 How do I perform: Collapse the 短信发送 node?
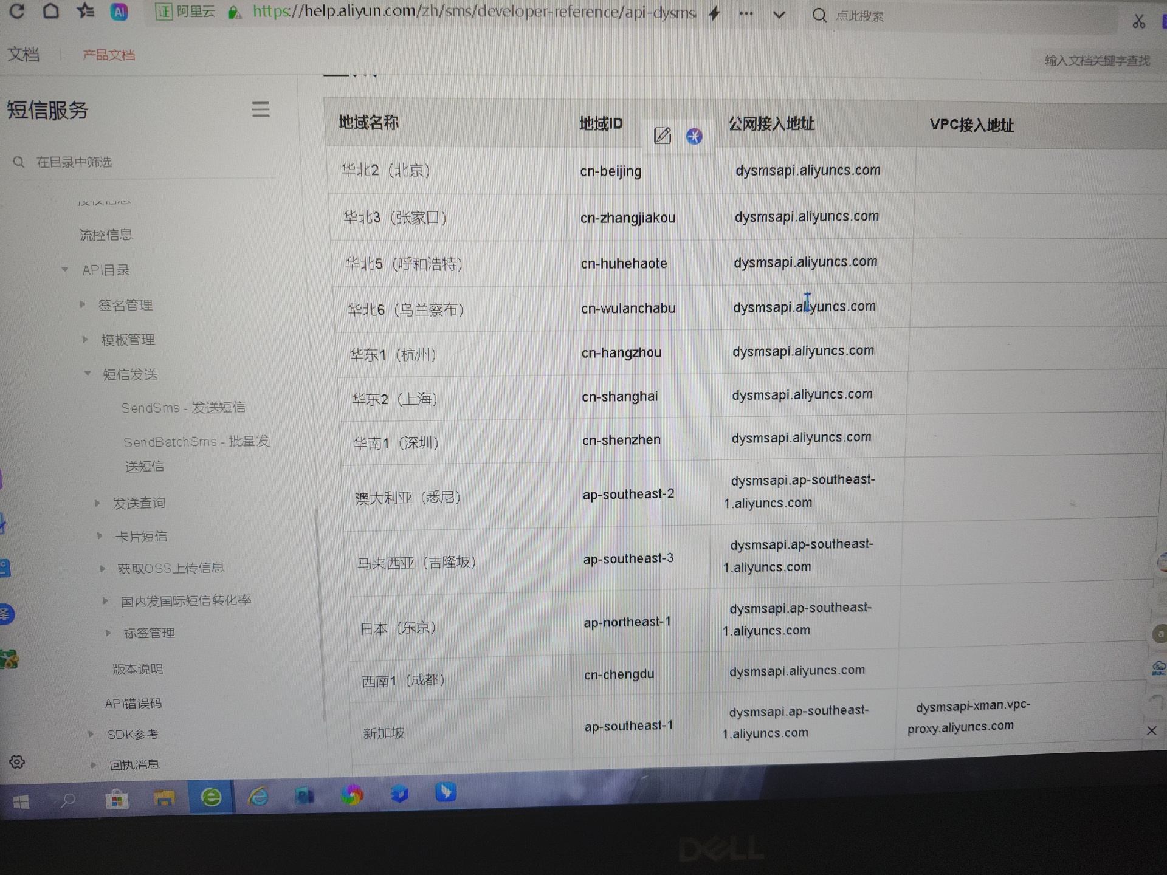tap(88, 373)
